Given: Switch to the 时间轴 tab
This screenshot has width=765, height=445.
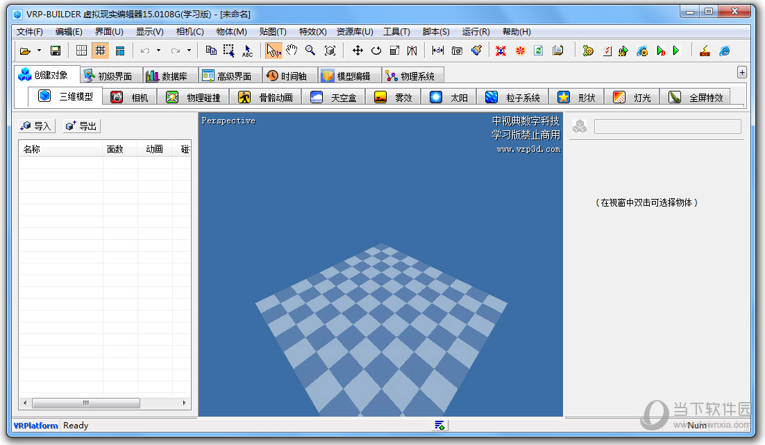Looking at the screenshot, I should [x=287, y=76].
